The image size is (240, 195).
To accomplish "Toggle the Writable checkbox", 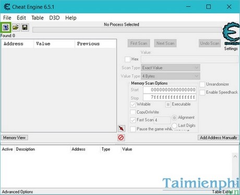I will coord(133,104).
